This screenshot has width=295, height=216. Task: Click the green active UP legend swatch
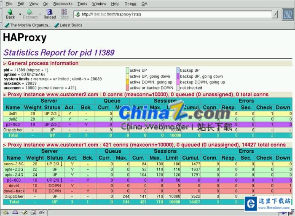point(127,70)
